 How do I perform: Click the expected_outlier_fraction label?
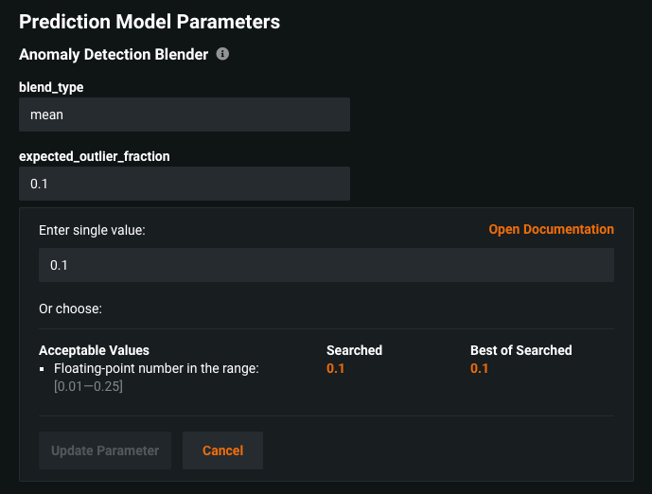(x=95, y=156)
